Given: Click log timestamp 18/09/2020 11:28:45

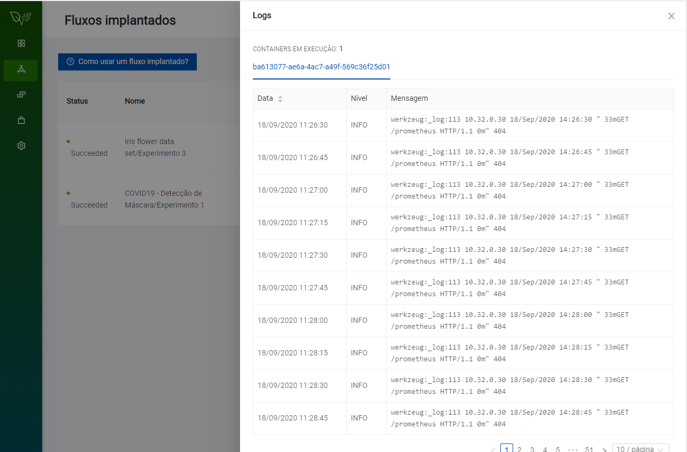Looking at the screenshot, I should (293, 418).
